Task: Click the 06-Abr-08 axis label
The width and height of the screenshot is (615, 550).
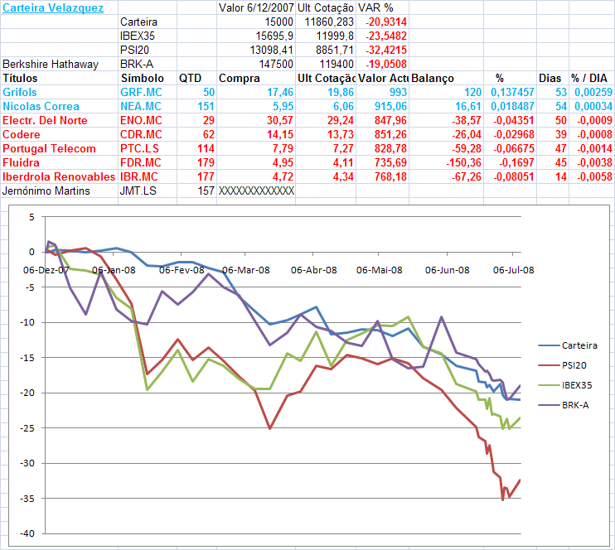Action: [314, 270]
